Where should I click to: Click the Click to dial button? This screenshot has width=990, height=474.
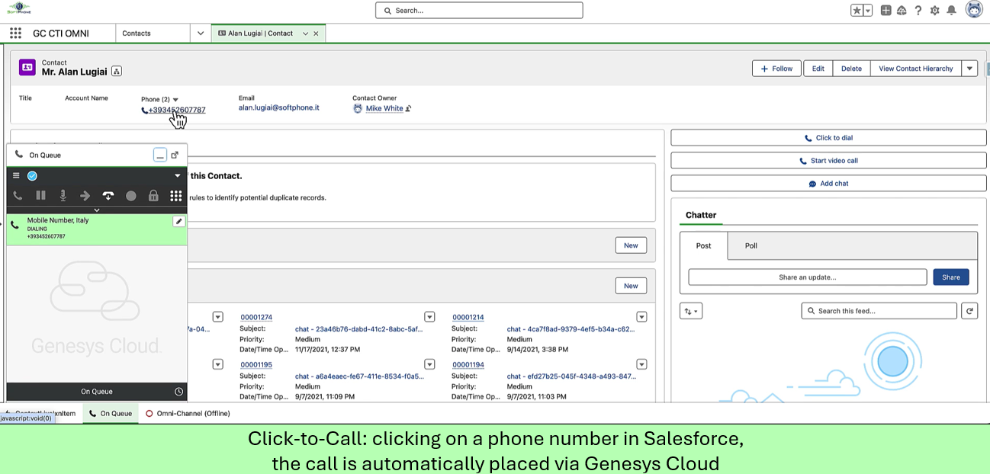tap(828, 138)
